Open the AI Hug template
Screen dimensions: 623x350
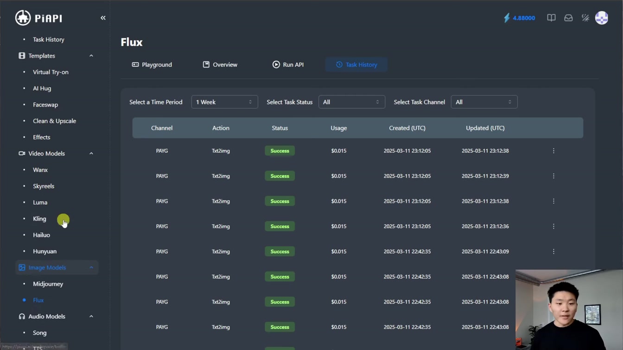[x=42, y=88]
